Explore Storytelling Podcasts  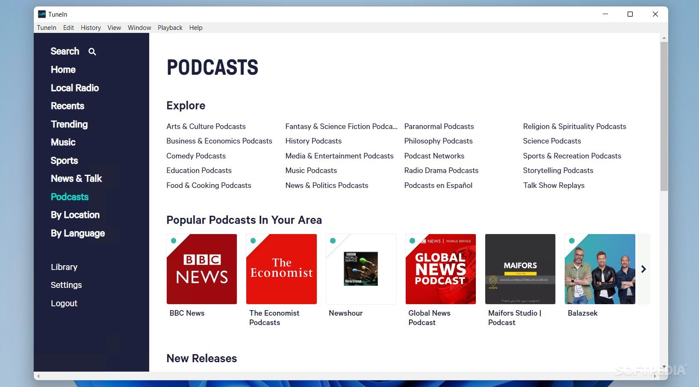[558, 170]
